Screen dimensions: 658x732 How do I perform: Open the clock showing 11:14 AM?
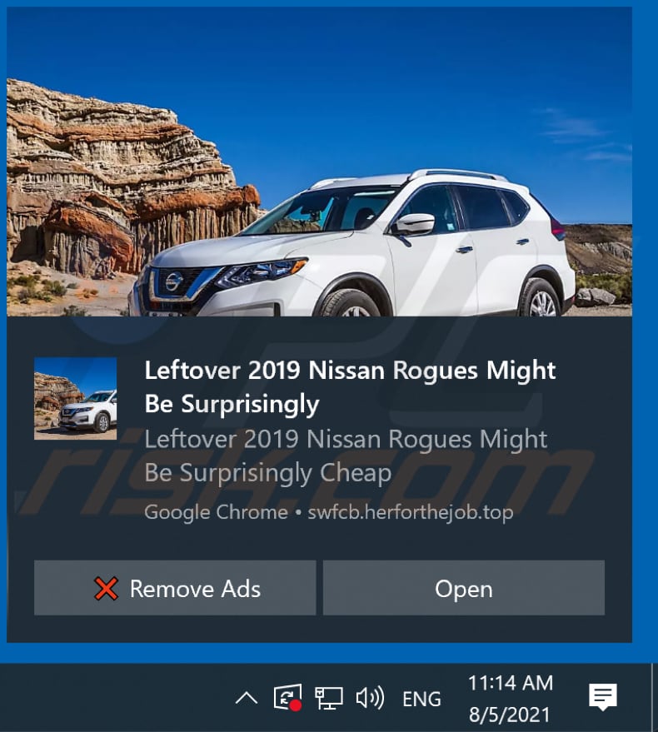click(x=510, y=683)
